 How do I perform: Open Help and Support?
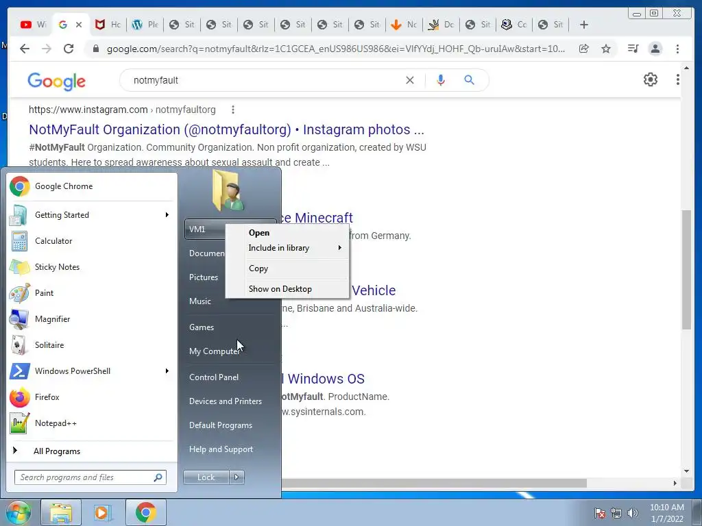click(231, 449)
